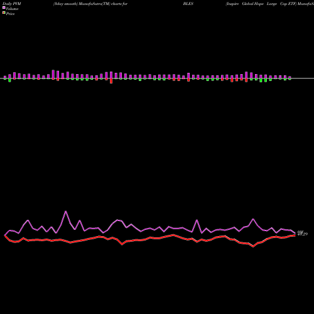Click the highest peak of the magenta volume line
314x314 pixels.
click(x=66, y=212)
